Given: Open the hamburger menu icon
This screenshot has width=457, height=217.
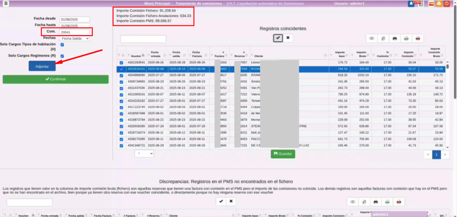Looking at the screenshot, I should (x=6, y=4).
